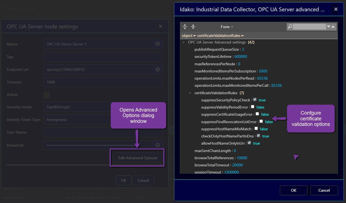Uncheck suppressSecurityPolicyCheck checkbox
Screen dimensions: 346x203
(255, 100)
